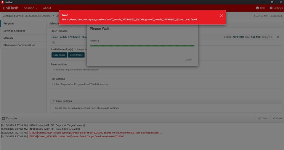This screenshot has width=284, height=150.
Task: Open Standalone Command Line tab
Action: 23,45
